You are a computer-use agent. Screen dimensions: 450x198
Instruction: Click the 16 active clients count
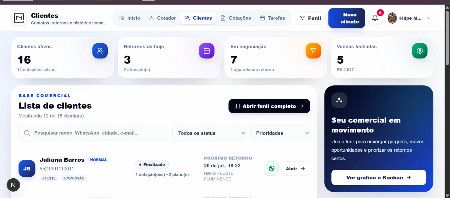(24, 60)
